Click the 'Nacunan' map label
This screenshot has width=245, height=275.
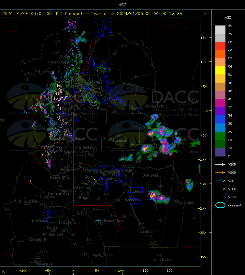120,141
